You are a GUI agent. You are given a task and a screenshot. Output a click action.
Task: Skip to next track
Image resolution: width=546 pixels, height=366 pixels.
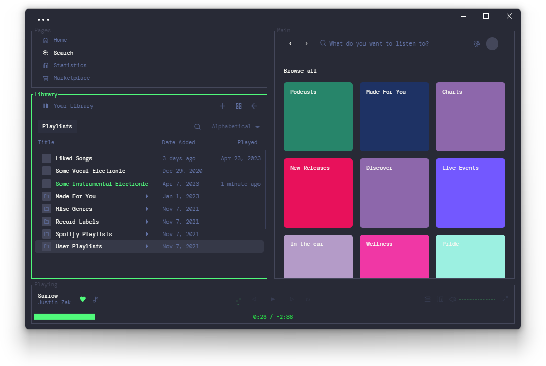292,299
